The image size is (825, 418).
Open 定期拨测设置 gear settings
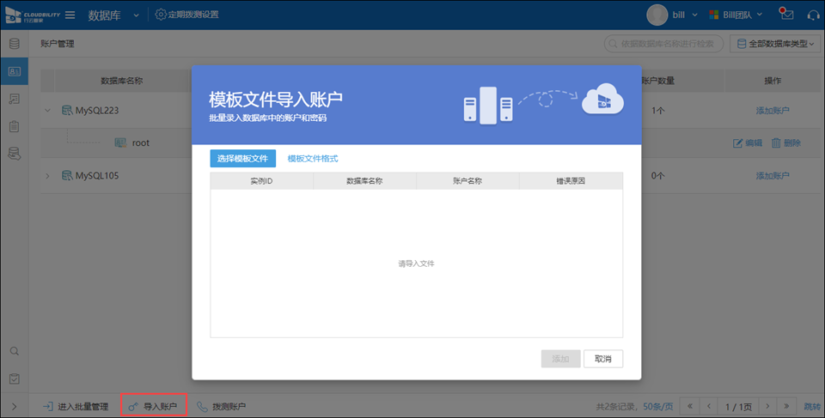[186, 15]
